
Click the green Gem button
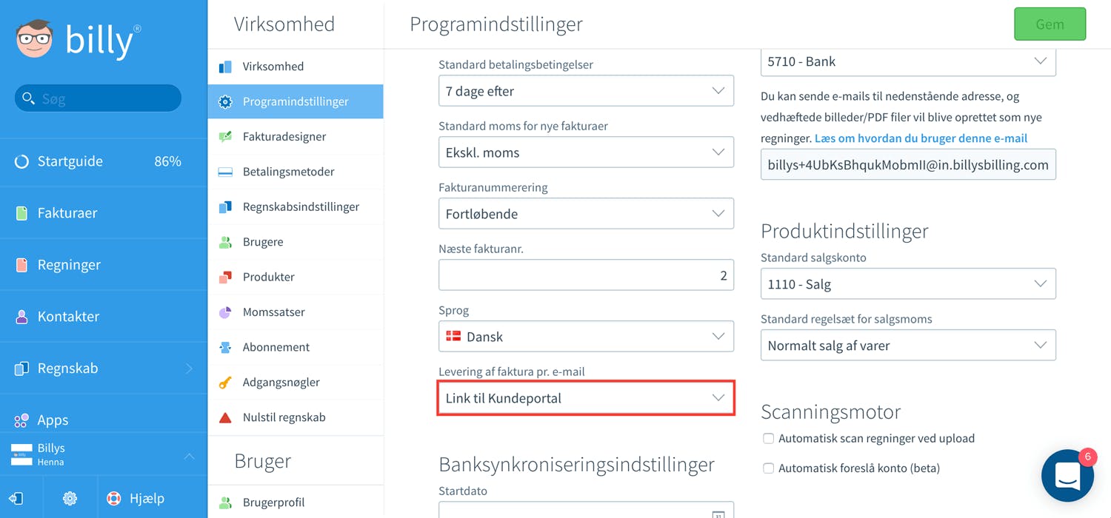coord(1050,24)
